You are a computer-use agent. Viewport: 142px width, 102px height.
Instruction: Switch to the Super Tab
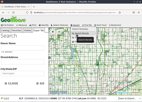click(x=39, y=30)
